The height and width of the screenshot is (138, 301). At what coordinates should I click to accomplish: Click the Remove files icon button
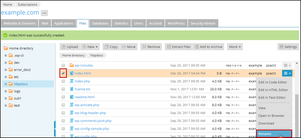pos(144,47)
